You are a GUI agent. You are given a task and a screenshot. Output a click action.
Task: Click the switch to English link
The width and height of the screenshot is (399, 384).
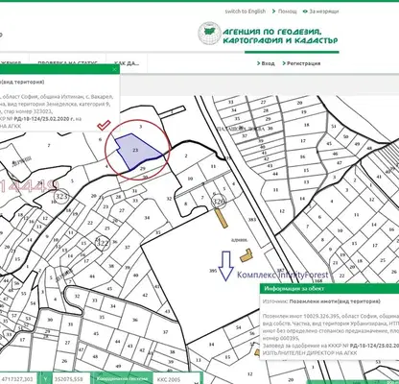coord(246,12)
